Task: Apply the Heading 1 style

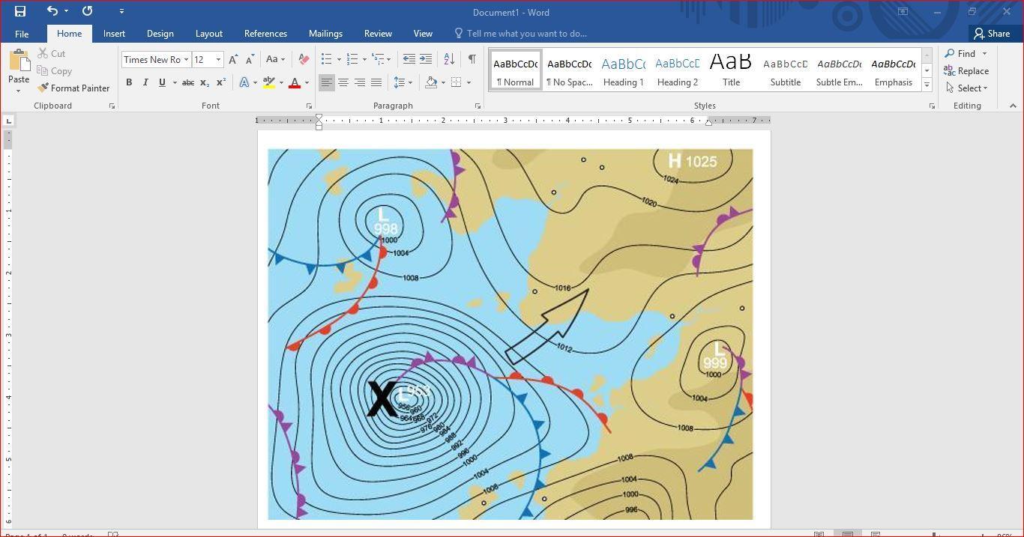Action: tap(623, 70)
